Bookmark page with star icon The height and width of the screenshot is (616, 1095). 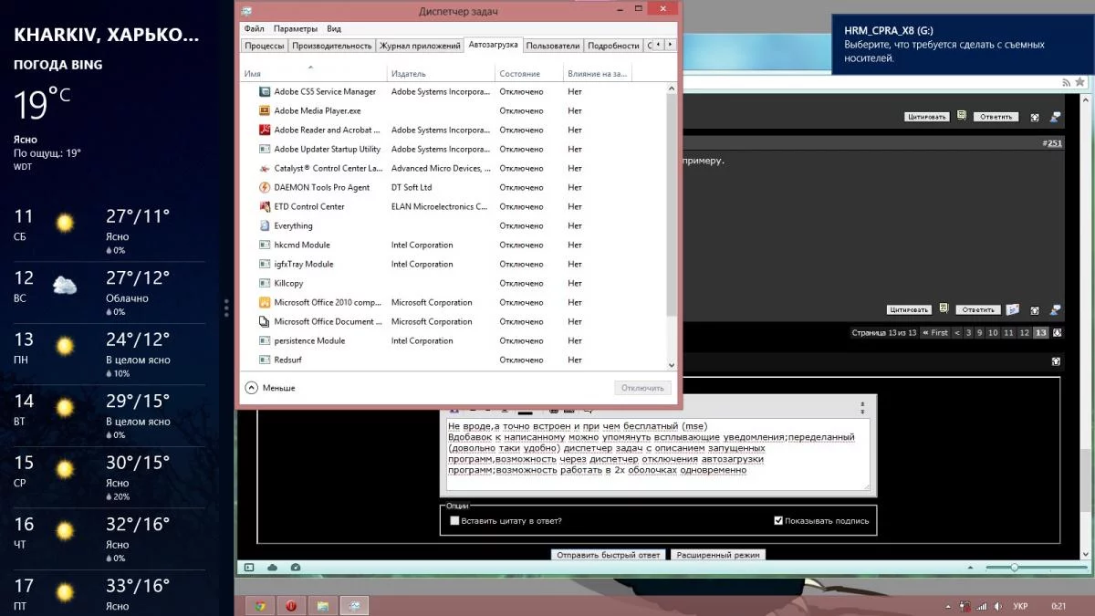(1081, 82)
